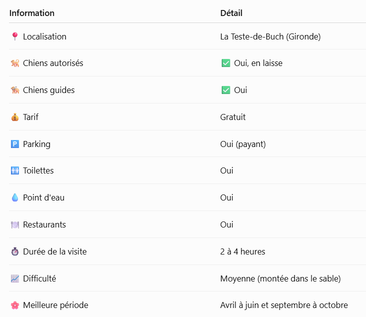Select the Détail column header
The image size is (366, 317).
231,13
